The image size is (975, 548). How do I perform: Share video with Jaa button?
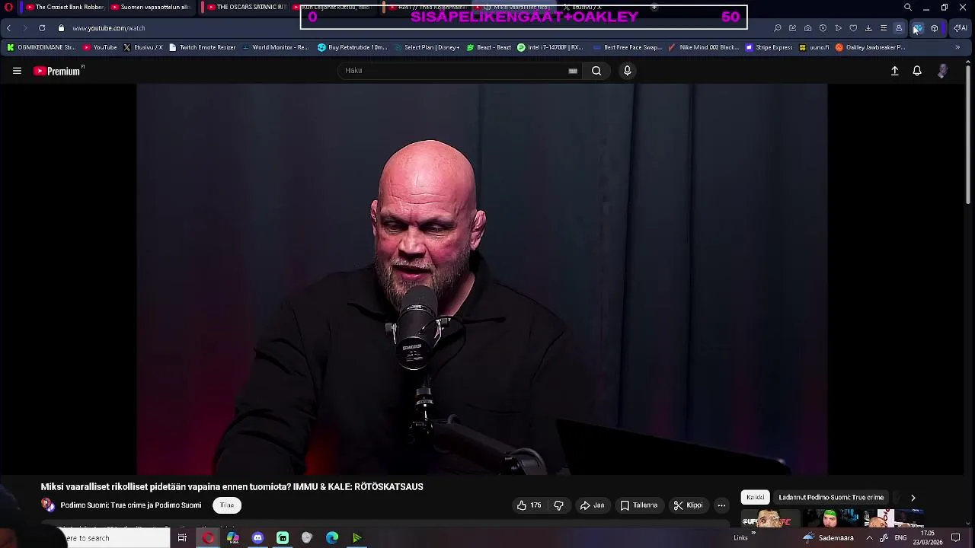(592, 505)
